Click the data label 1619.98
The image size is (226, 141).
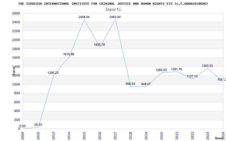coord(68,54)
